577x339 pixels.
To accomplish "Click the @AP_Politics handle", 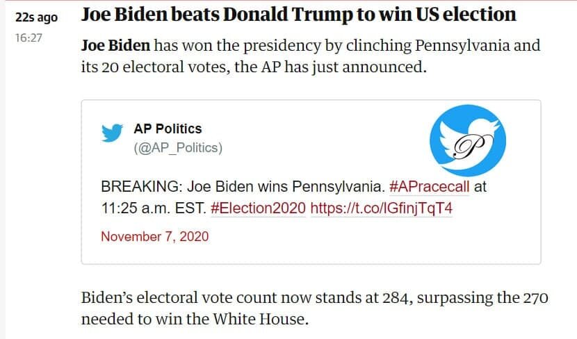I will coord(178,148).
